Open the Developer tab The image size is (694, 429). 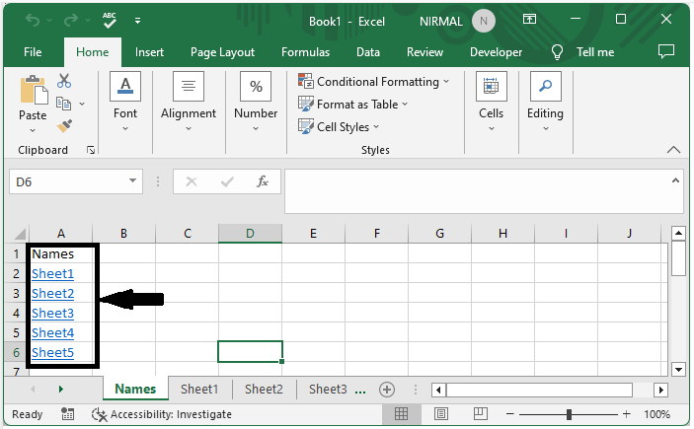496,52
